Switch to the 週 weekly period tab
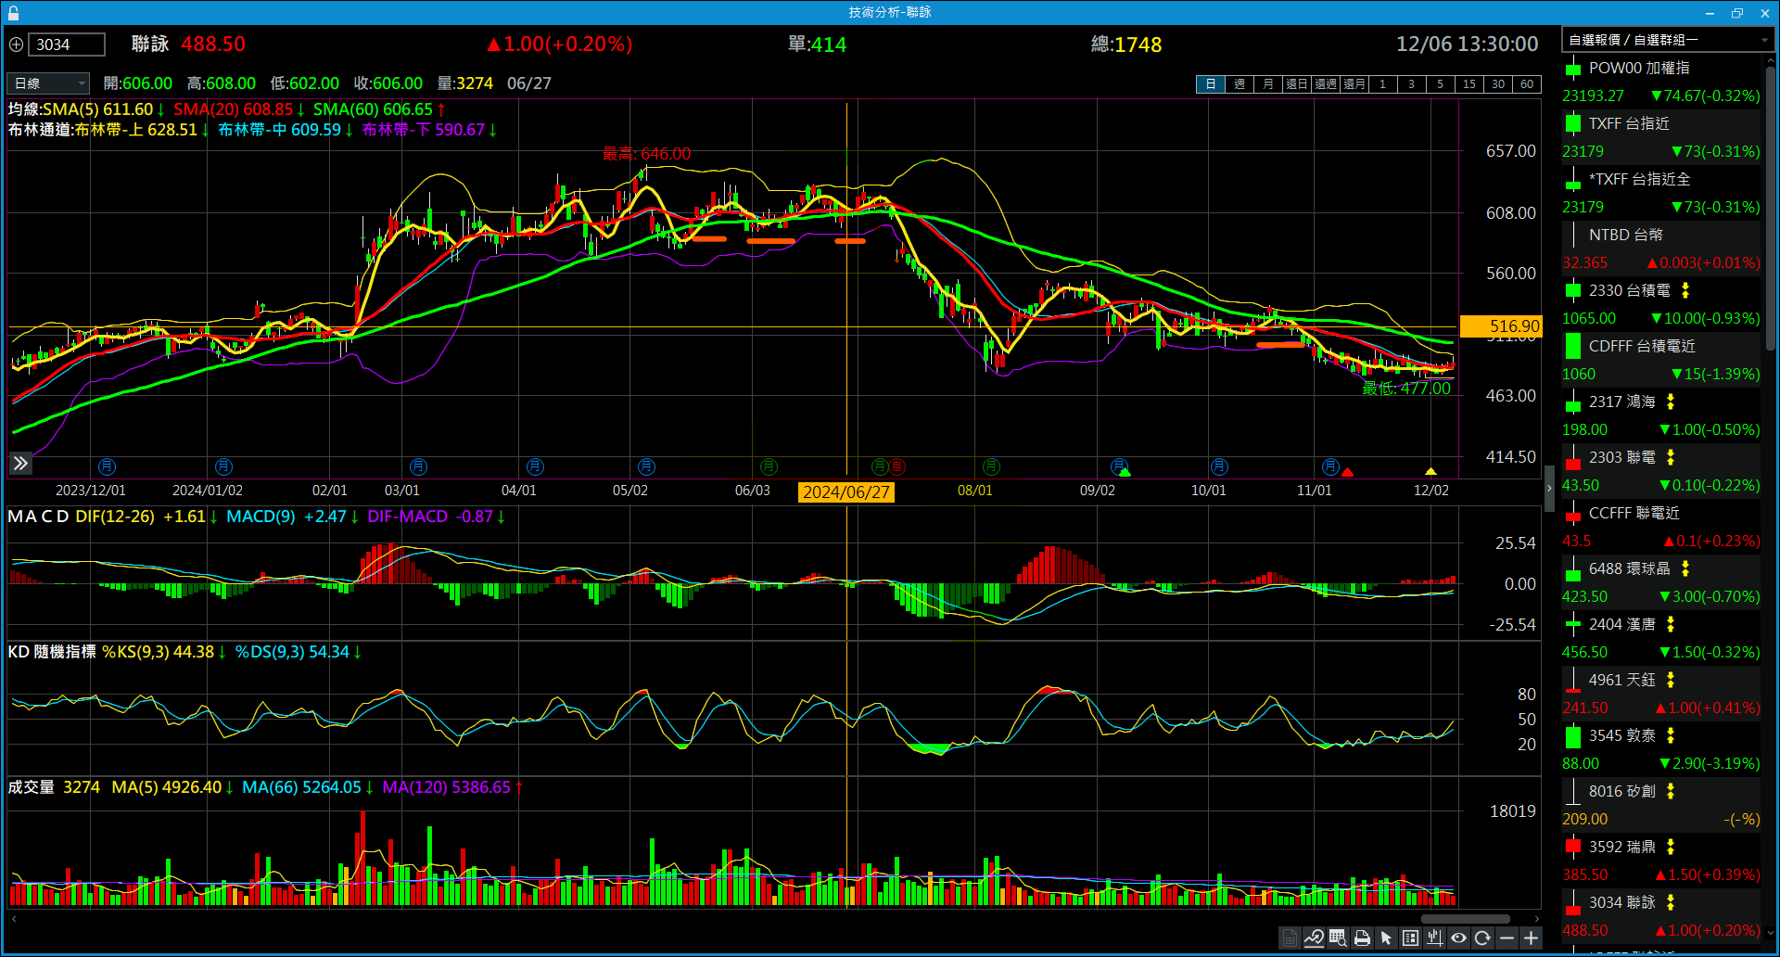1780x957 pixels. coord(1239,84)
